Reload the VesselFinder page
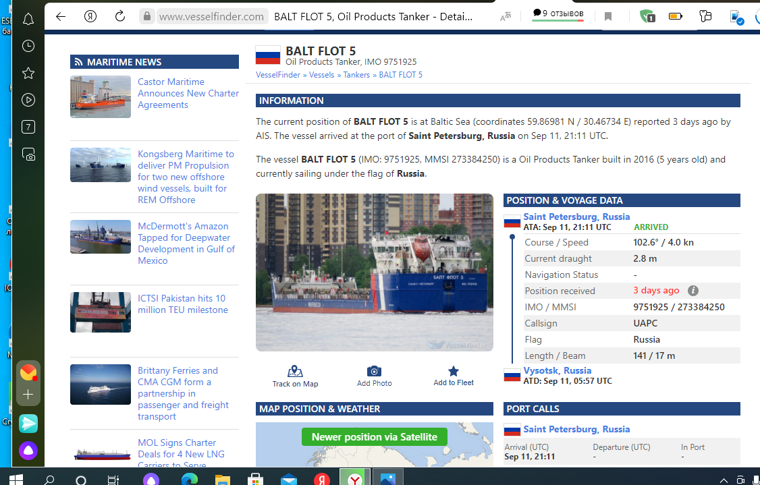The height and width of the screenshot is (485, 760). pyautogui.click(x=119, y=16)
